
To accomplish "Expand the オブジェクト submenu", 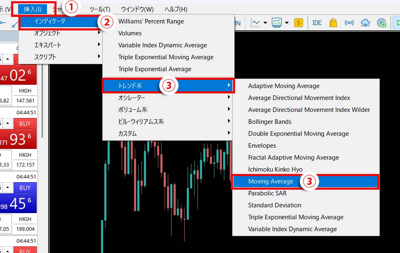I will [61, 33].
